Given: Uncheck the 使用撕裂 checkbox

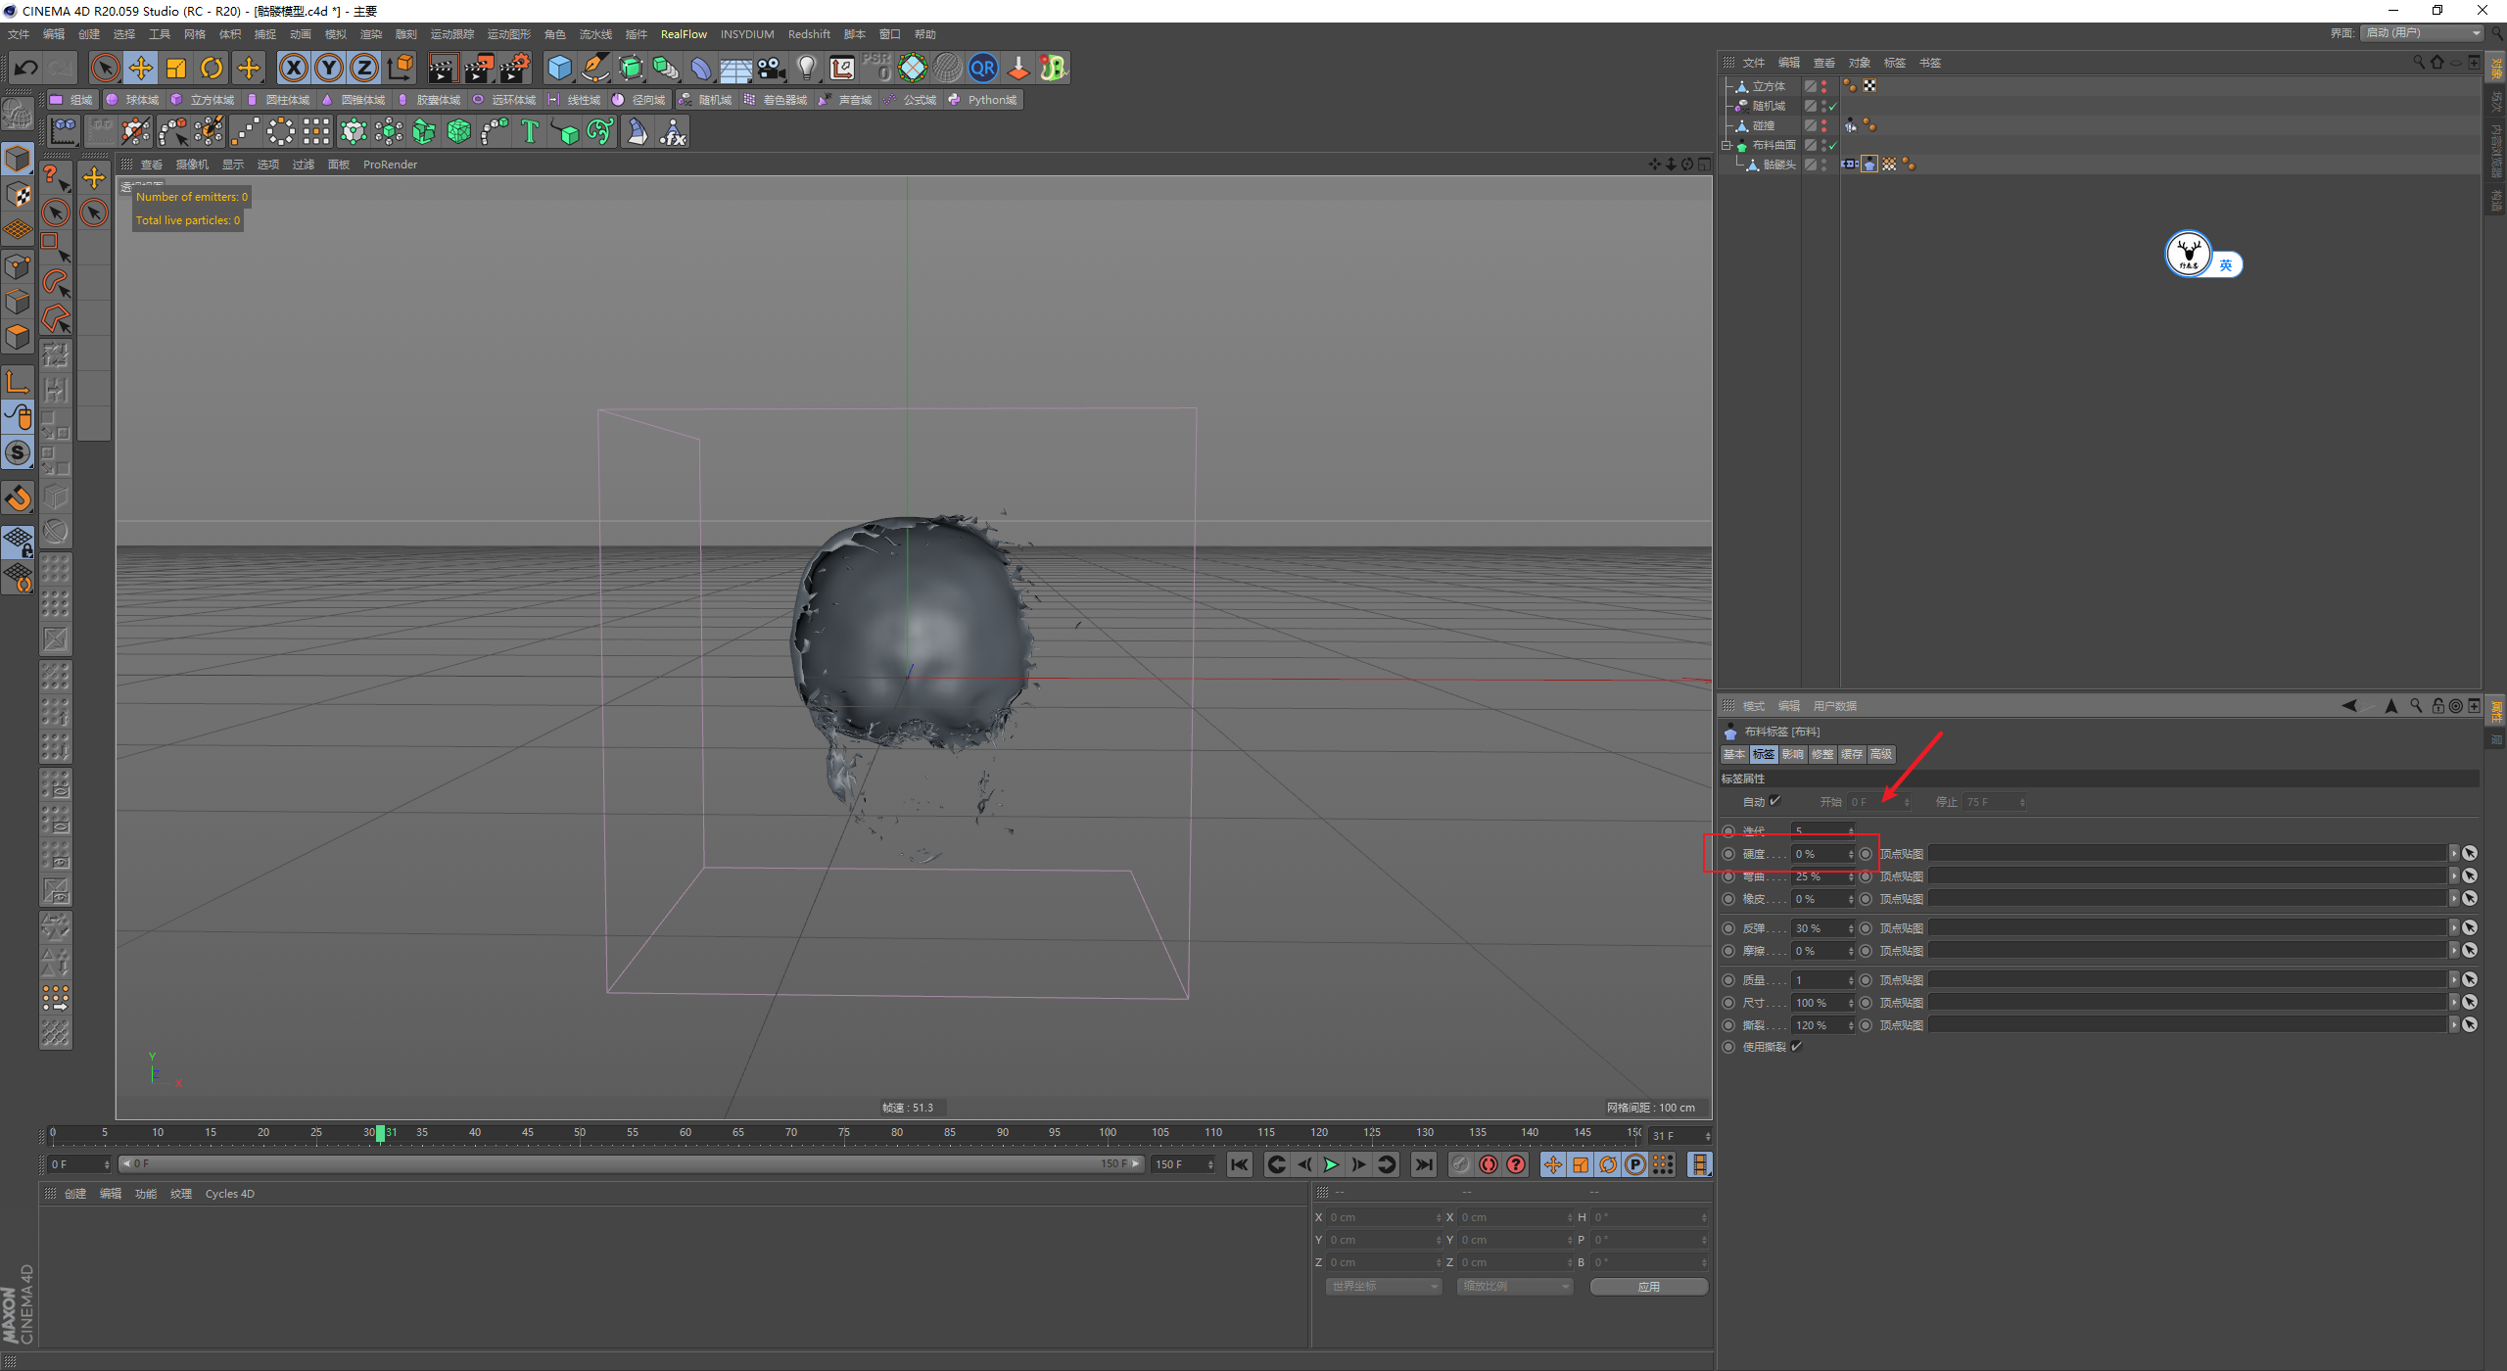Looking at the screenshot, I should [1797, 1046].
